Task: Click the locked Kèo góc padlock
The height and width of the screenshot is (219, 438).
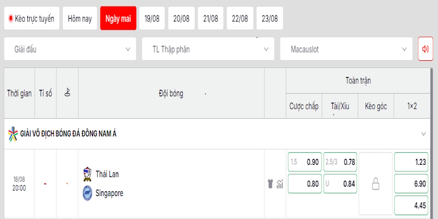Action: (x=376, y=185)
